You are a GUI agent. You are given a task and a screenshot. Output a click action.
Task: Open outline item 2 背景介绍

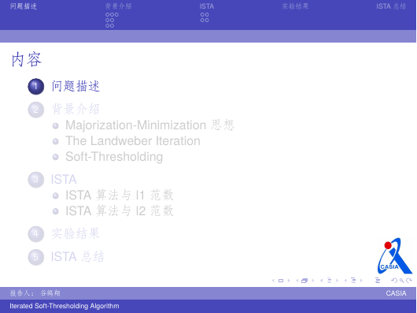click(x=76, y=109)
